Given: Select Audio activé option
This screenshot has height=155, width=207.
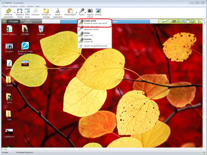Looking at the screenshot, I should point(94,22).
